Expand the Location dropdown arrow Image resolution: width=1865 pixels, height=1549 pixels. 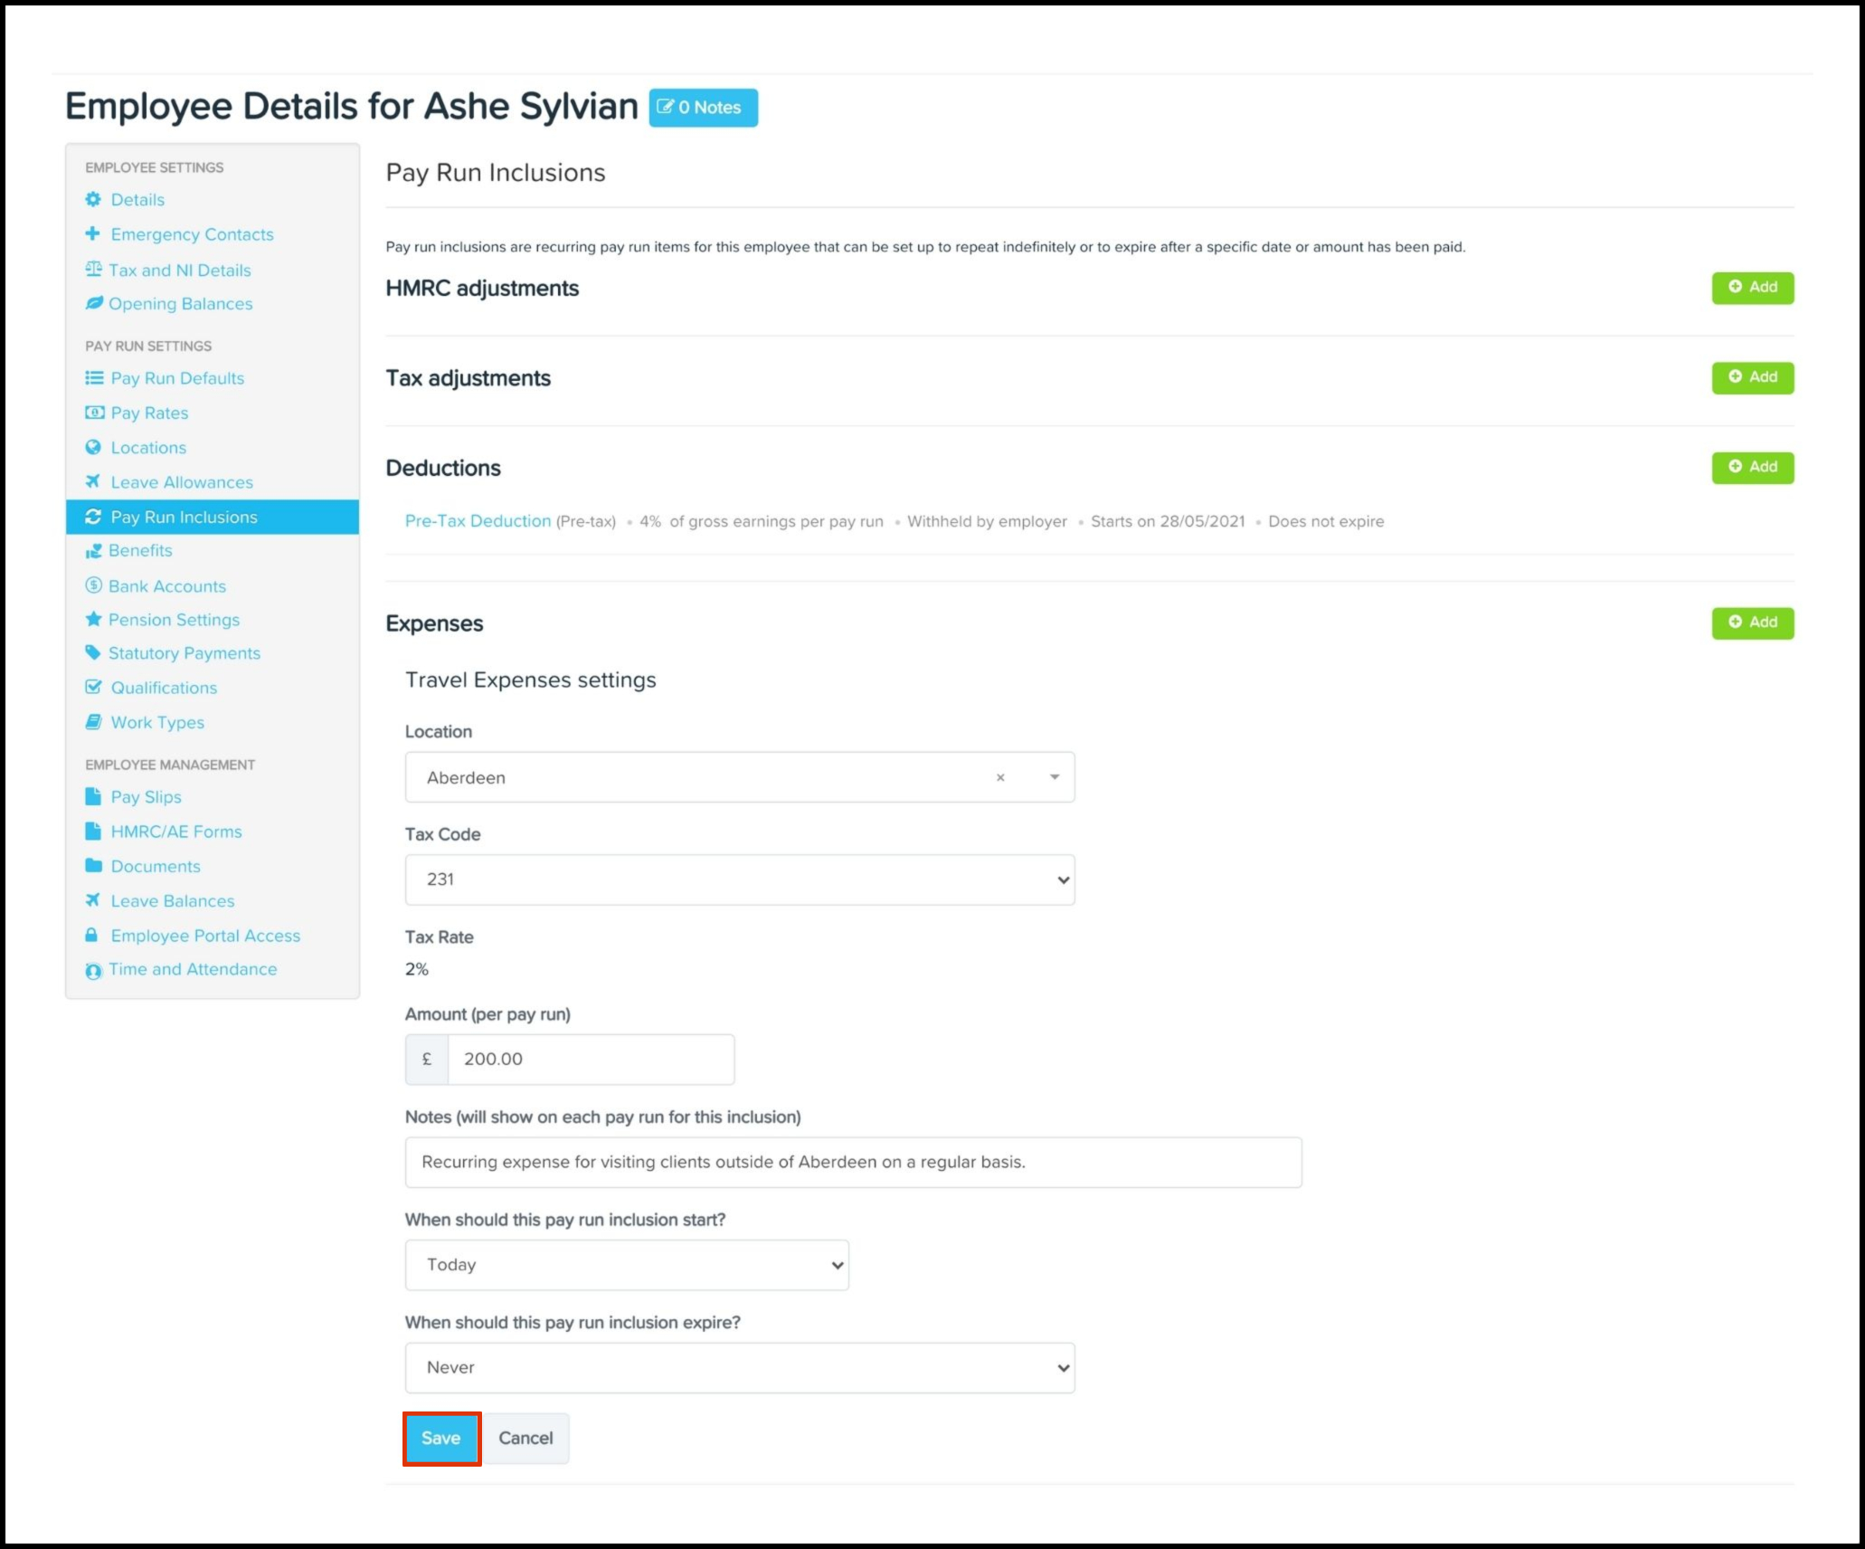(x=1054, y=777)
